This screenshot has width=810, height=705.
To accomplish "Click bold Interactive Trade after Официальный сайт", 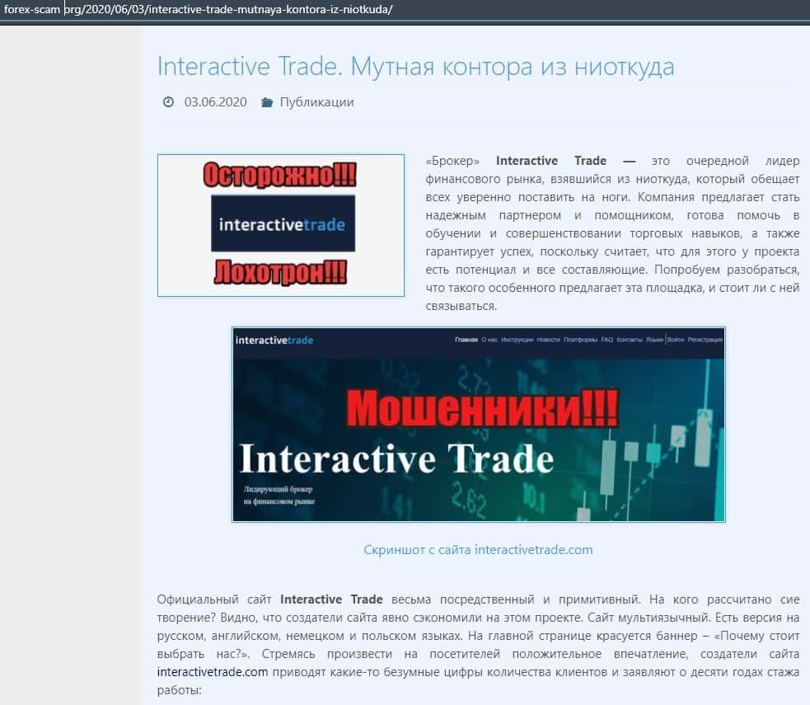I will [x=331, y=599].
